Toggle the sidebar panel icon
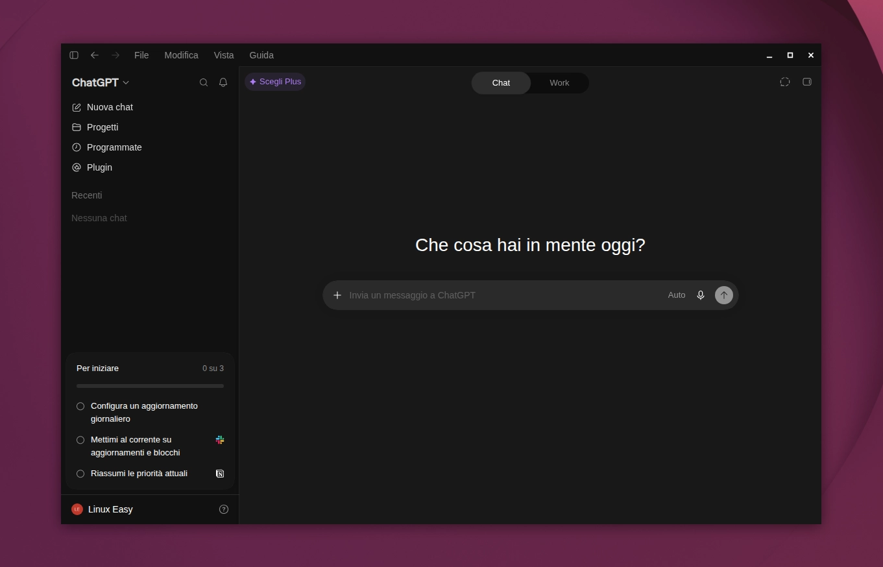Screen dimensions: 883x567 click(x=74, y=55)
